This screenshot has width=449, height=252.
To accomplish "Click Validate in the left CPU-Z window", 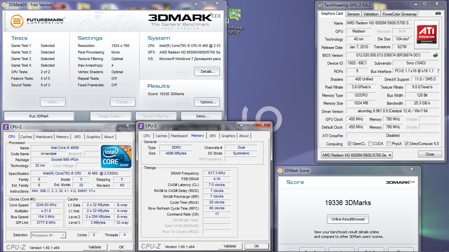I will point(95,247).
